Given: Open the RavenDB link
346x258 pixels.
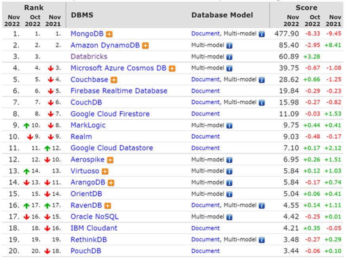Looking at the screenshot, I should pos(86,205).
